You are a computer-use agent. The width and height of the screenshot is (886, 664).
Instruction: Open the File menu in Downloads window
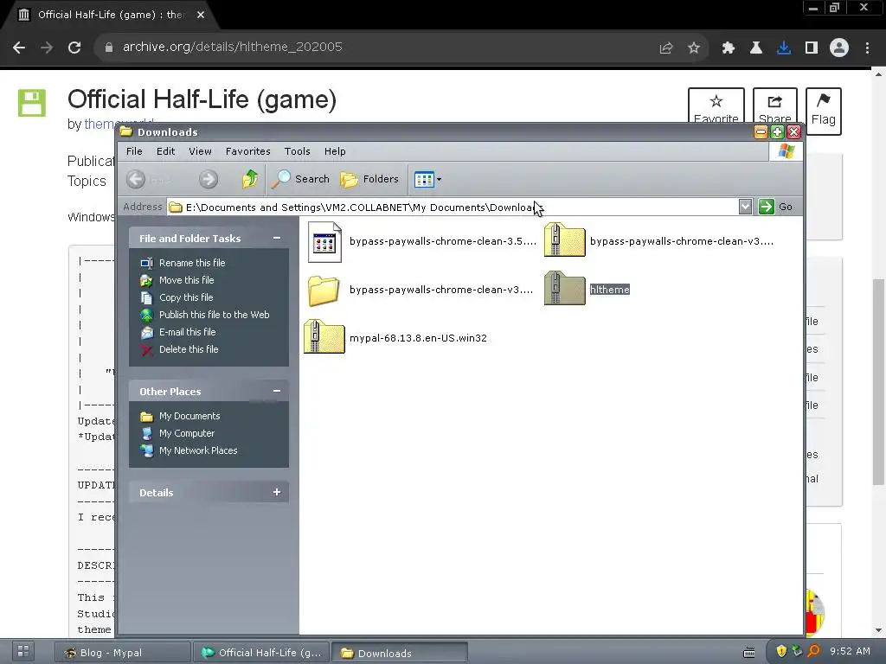tap(134, 151)
